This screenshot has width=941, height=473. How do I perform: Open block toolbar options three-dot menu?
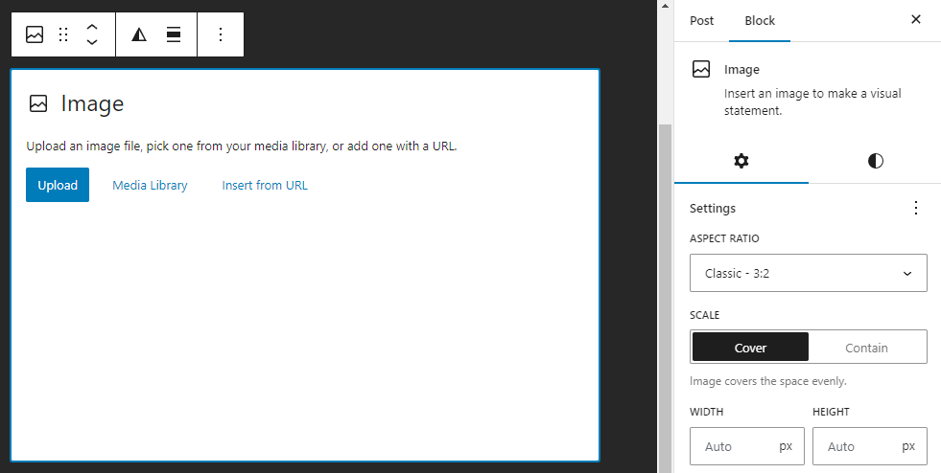(x=221, y=34)
